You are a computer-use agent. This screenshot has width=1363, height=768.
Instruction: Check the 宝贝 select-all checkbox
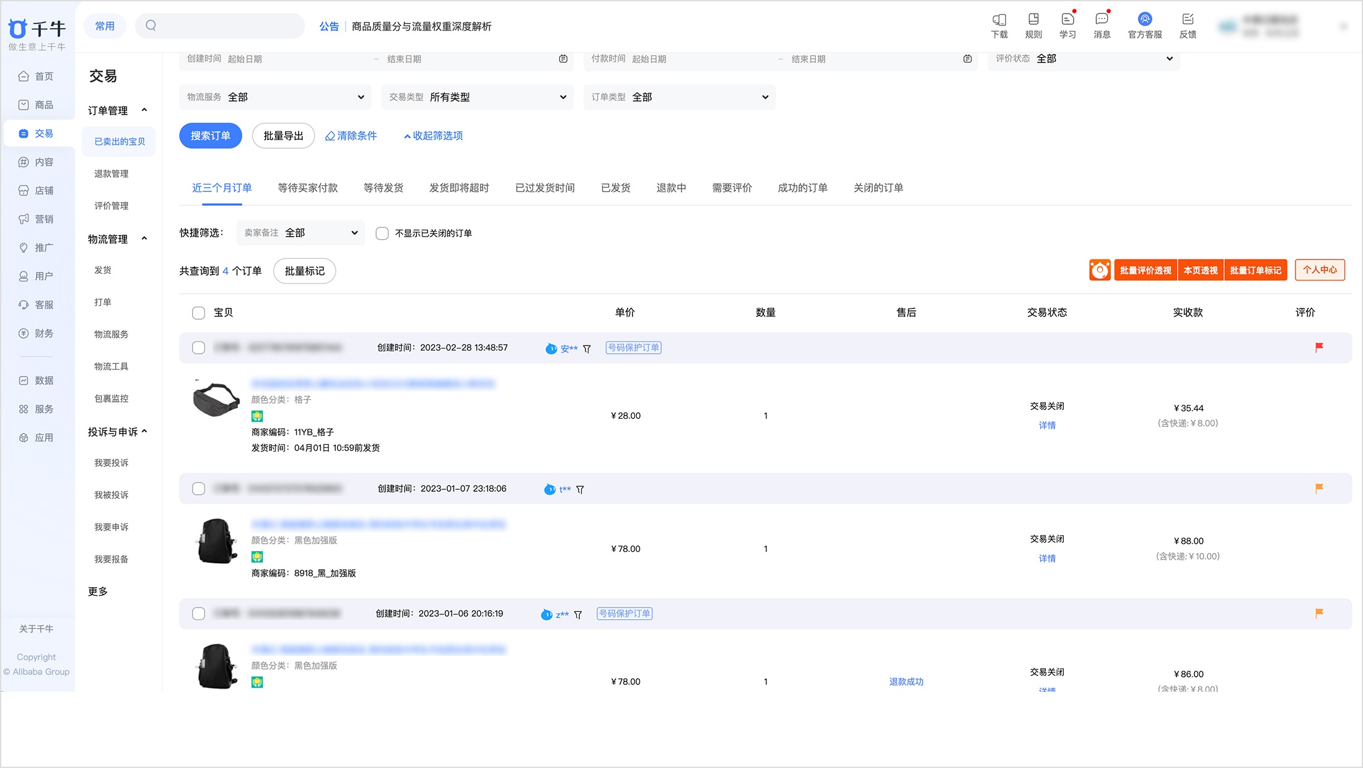(198, 313)
